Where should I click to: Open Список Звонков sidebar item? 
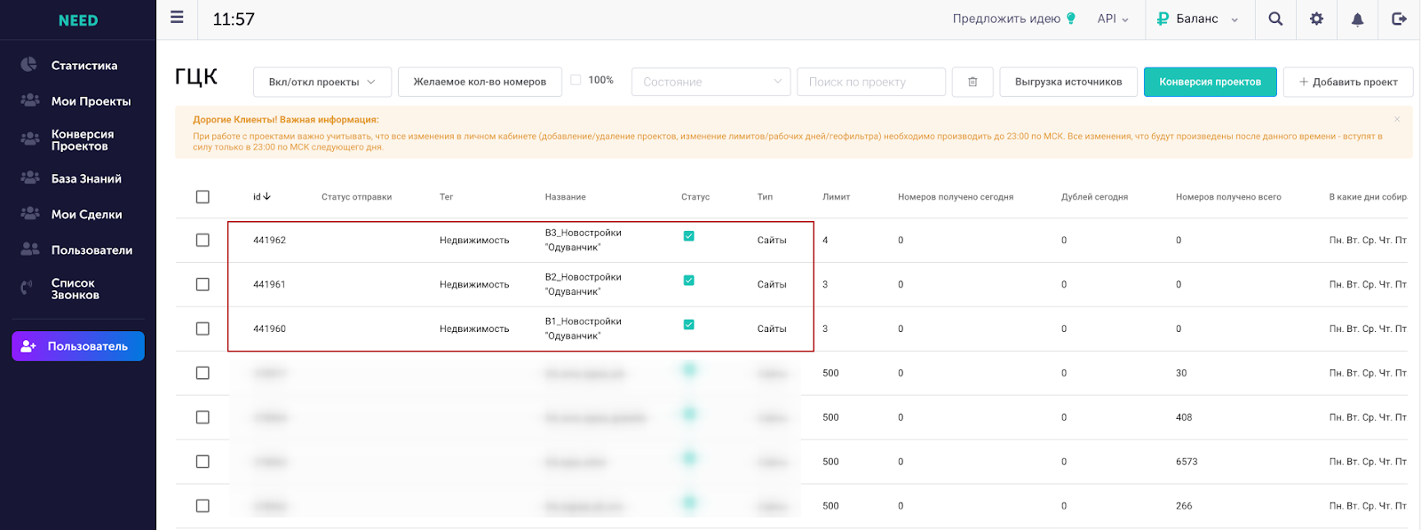(x=75, y=289)
